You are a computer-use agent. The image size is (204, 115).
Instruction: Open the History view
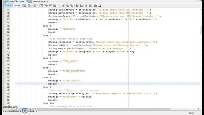coord(17,5)
